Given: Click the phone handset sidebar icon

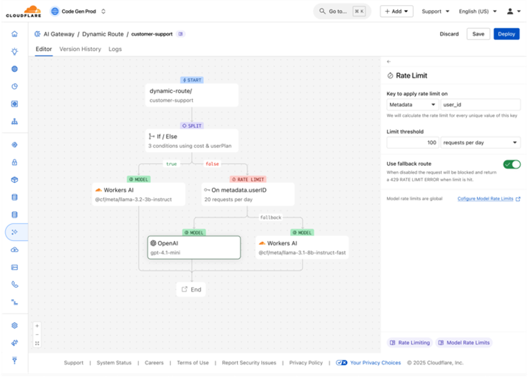Looking at the screenshot, I should click(x=15, y=284).
